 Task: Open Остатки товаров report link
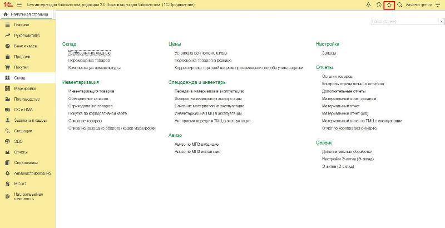338,76
